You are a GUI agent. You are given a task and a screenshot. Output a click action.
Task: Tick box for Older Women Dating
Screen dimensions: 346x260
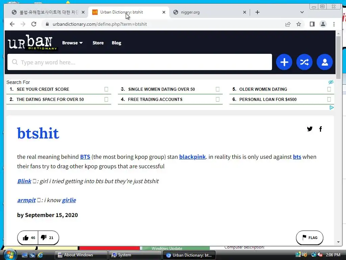(329, 89)
